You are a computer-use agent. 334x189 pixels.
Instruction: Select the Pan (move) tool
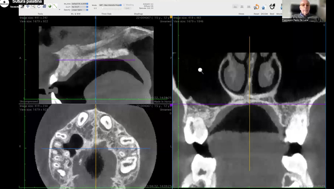coord(28,7)
